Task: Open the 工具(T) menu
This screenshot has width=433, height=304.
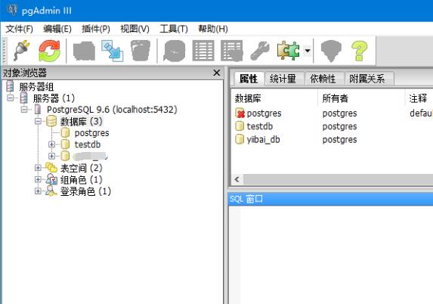Action: click(x=173, y=29)
